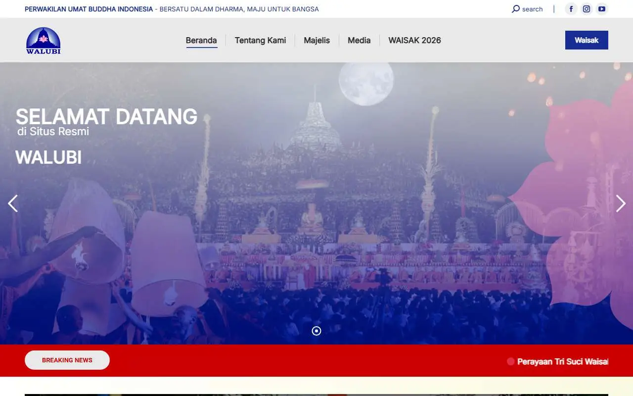
Task: Open the WAISAK 2026 menu item
Action: click(414, 41)
